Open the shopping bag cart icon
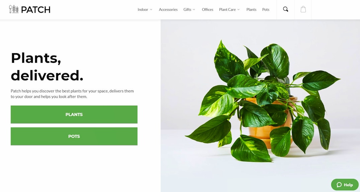Image resolution: width=360 pixels, height=192 pixels. coord(303,9)
